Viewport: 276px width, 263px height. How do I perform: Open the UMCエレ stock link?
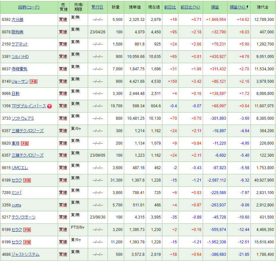click(20, 168)
